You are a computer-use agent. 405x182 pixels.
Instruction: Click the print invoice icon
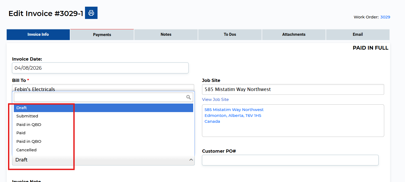click(91, 13)
